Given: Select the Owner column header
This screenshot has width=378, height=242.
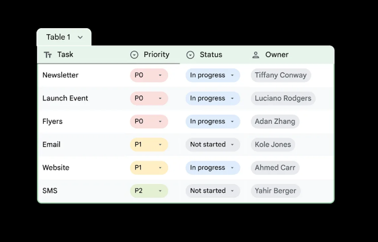Looking at the screenshot, I should point(289,55).
